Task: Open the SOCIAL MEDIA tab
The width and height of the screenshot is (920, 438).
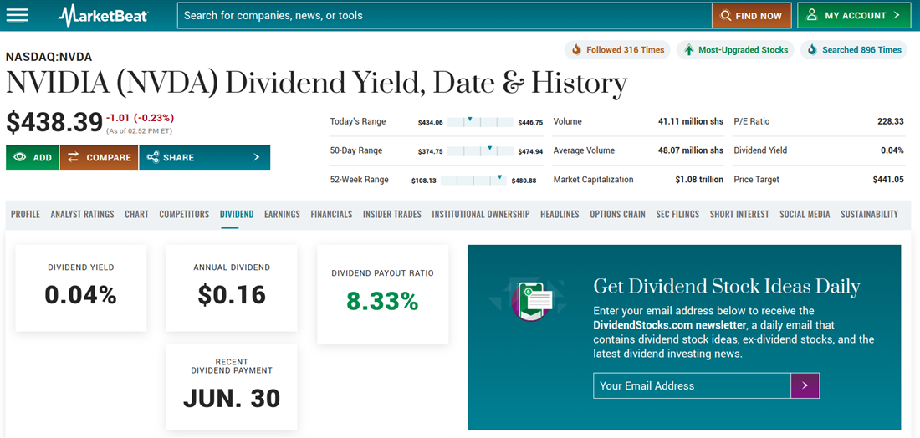Action: click(x=805, y=215)
